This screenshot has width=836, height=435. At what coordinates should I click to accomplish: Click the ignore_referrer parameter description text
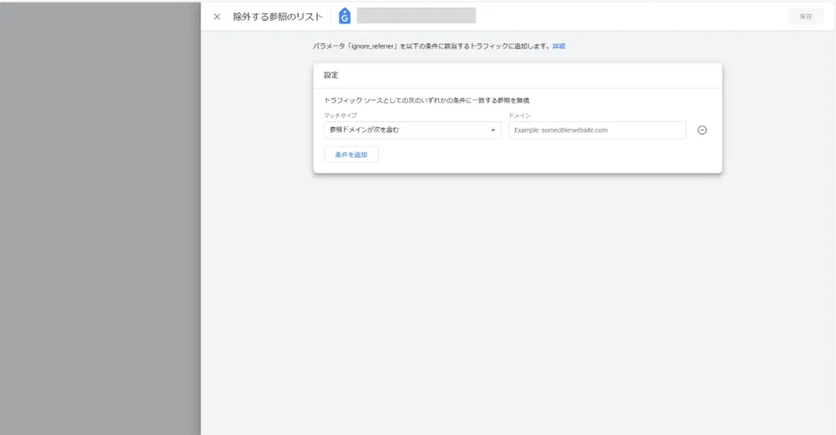point(432,47)
